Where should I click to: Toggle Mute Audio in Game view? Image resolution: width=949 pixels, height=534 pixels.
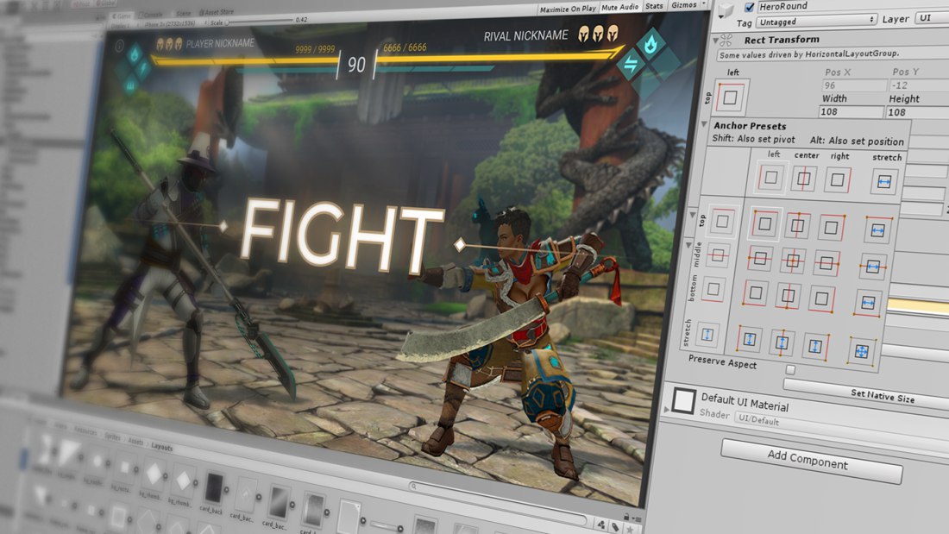(619, 7)
